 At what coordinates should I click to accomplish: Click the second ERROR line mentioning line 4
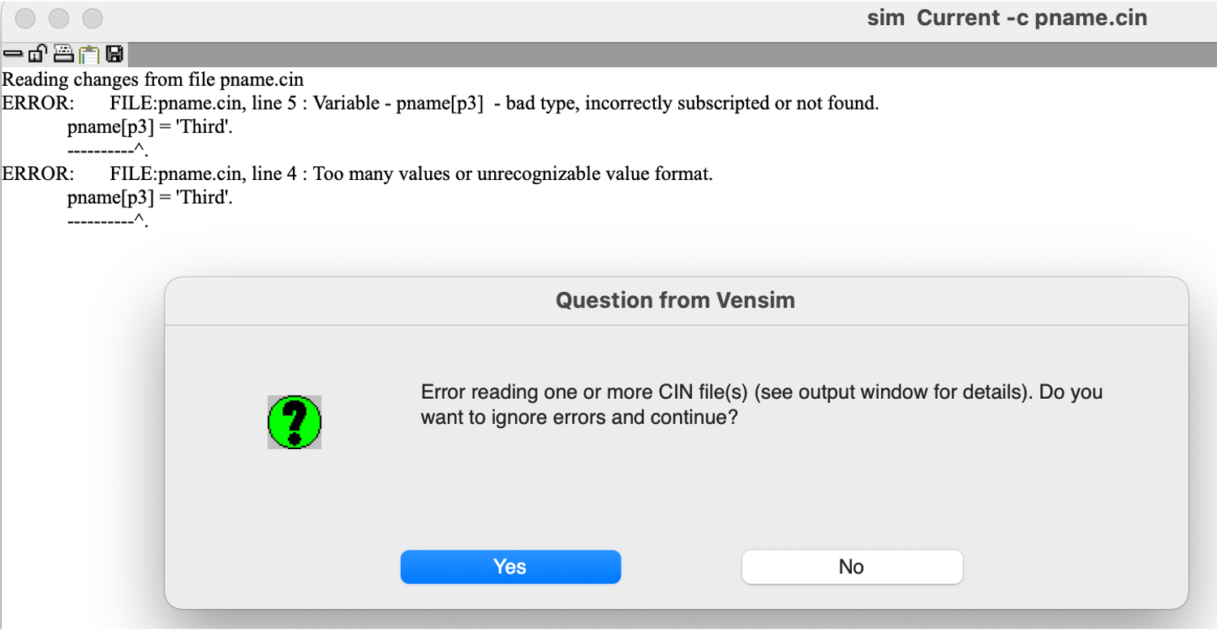coord(358,174)
